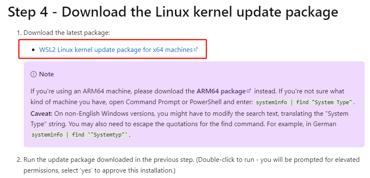Screen dimensions: 370x178
Task: Click the 'Download the latest package:' line
Action: (67, 33)
